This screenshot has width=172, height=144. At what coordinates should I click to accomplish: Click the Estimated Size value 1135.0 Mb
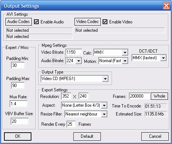click(x=156, y=114)
